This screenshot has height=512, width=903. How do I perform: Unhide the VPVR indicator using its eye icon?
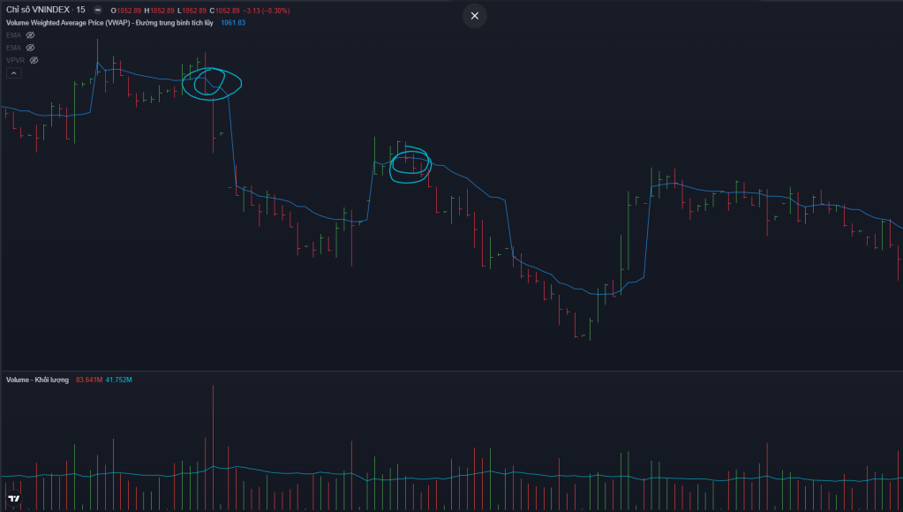[x=34, y=60]
